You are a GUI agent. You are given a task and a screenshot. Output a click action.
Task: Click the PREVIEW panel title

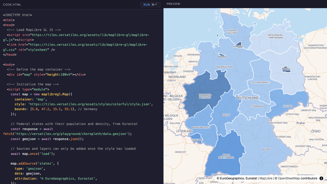(x=173, y=4)
